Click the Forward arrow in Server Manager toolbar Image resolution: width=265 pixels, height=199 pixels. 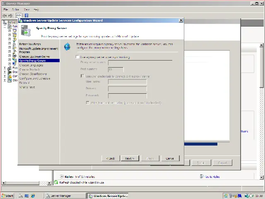pyautogui.click(x=10, y=16)
